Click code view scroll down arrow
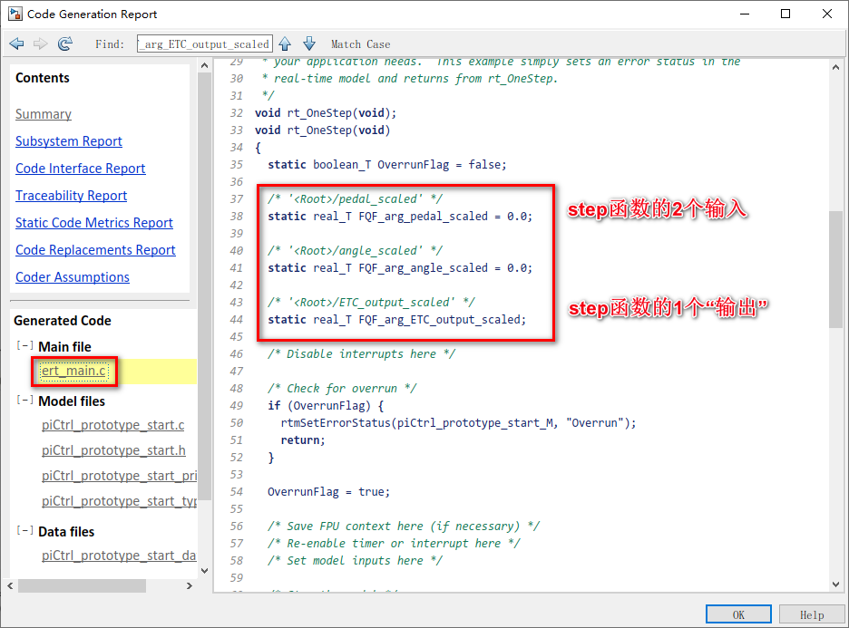 point(835,585)
